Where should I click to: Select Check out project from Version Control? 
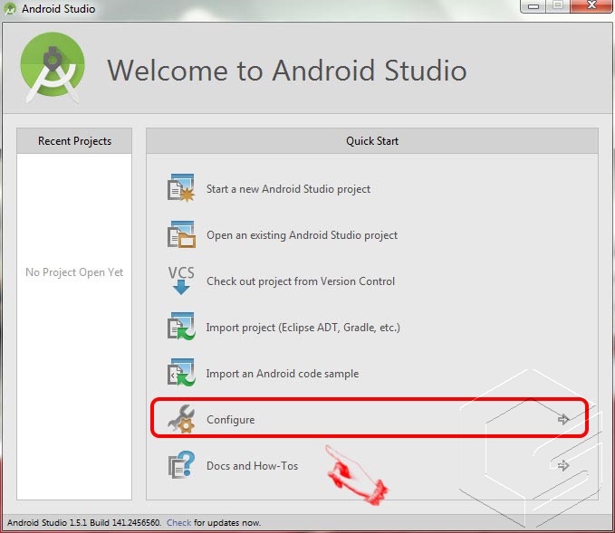[x=301, y=281]
